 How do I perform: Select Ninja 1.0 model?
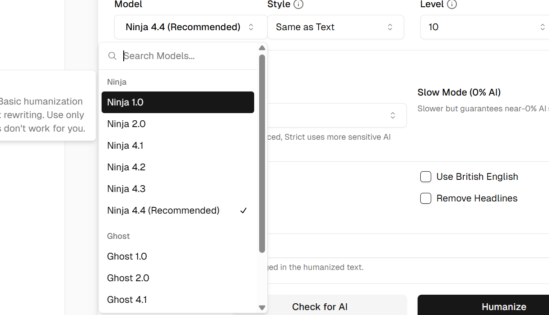tap(178, 102)
